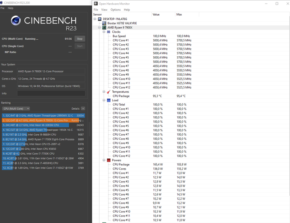Open Cinebench File menu

pyautogui.click(x=2, y=8)
